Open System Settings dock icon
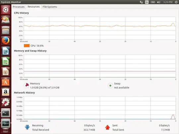The width and height of the screenshot is (179, 134). [x=6, y=102]
